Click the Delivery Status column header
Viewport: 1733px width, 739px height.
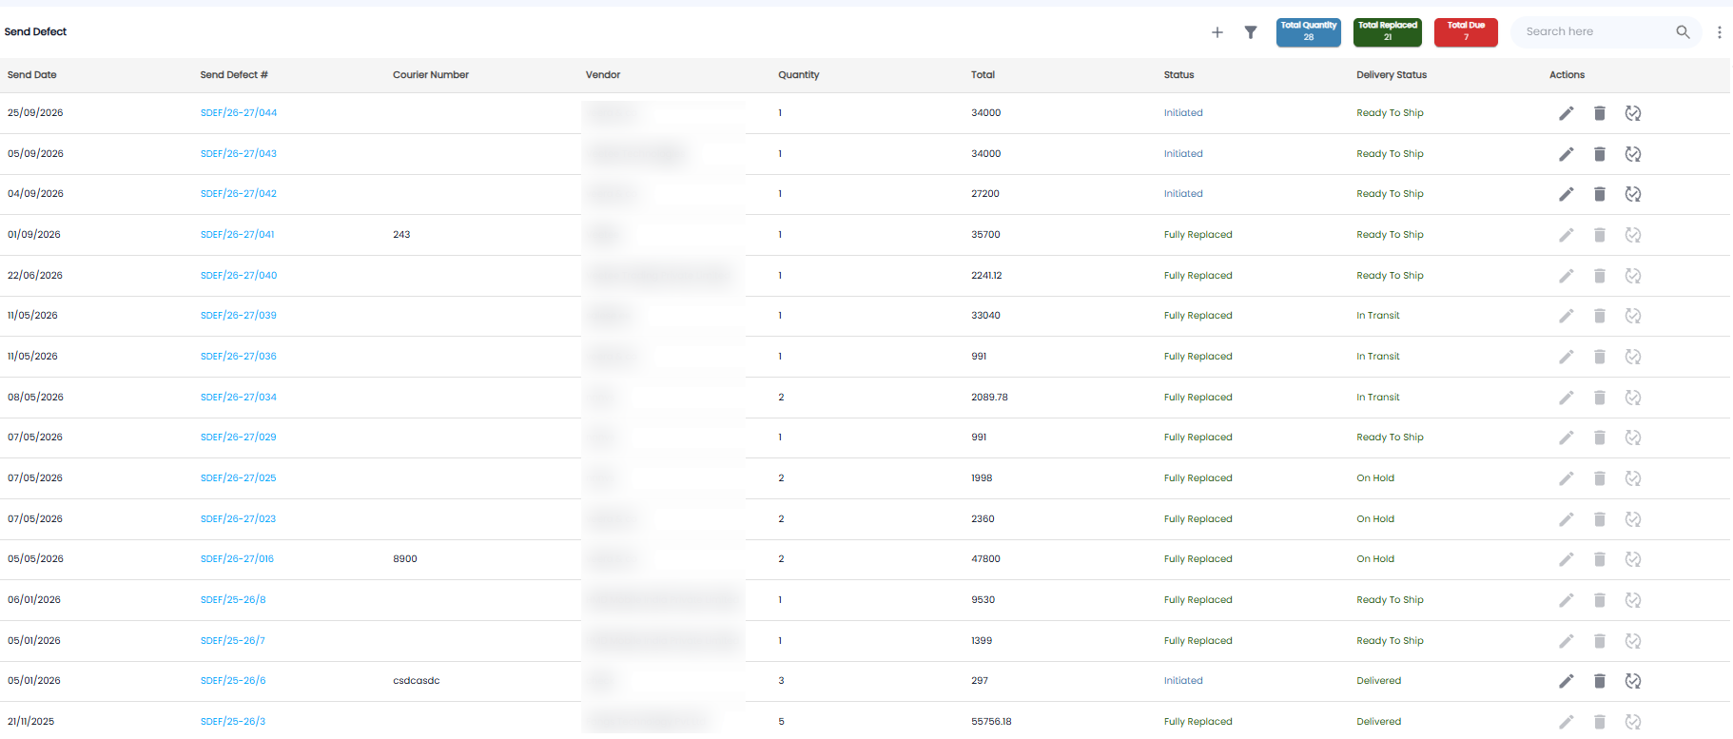click(1392, 75)
